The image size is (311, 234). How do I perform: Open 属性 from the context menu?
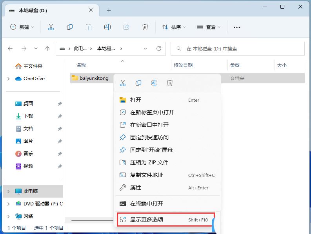pyautogui.click(x=167, y=187)
